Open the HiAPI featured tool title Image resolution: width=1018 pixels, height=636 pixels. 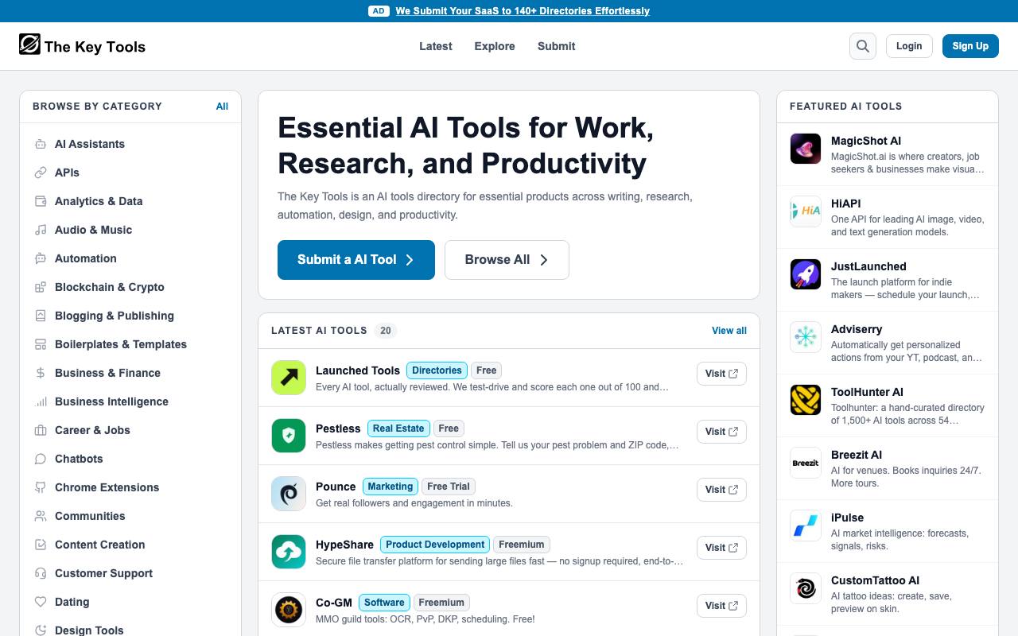(846, 204)
